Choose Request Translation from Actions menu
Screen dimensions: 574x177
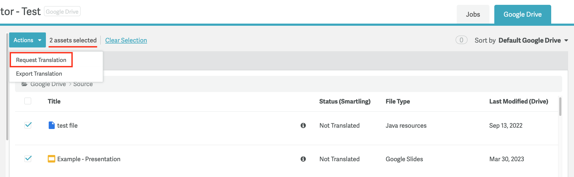point(41,60)
